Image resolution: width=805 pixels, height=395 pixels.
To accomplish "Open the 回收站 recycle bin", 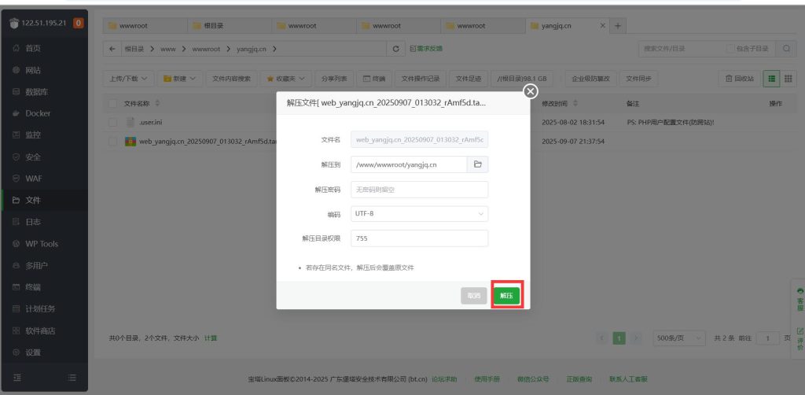I will 739,79.
